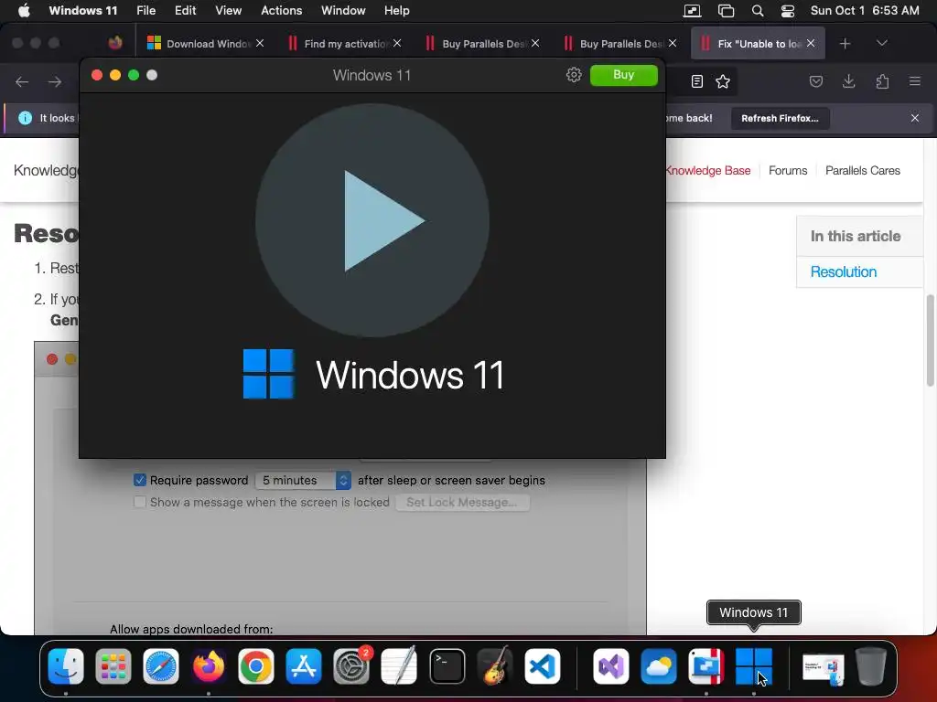Image resolution: width=937 pixels, height=702 pixels.
Task: Click the Stage Manager menu bar icon
Action: click(726, 10)
